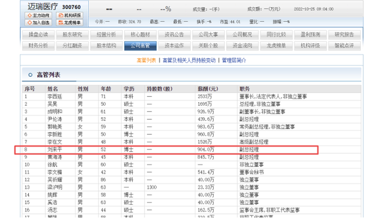384x218 pixels.
Task: Click the 年龄 column header
Action: point(106,89)
